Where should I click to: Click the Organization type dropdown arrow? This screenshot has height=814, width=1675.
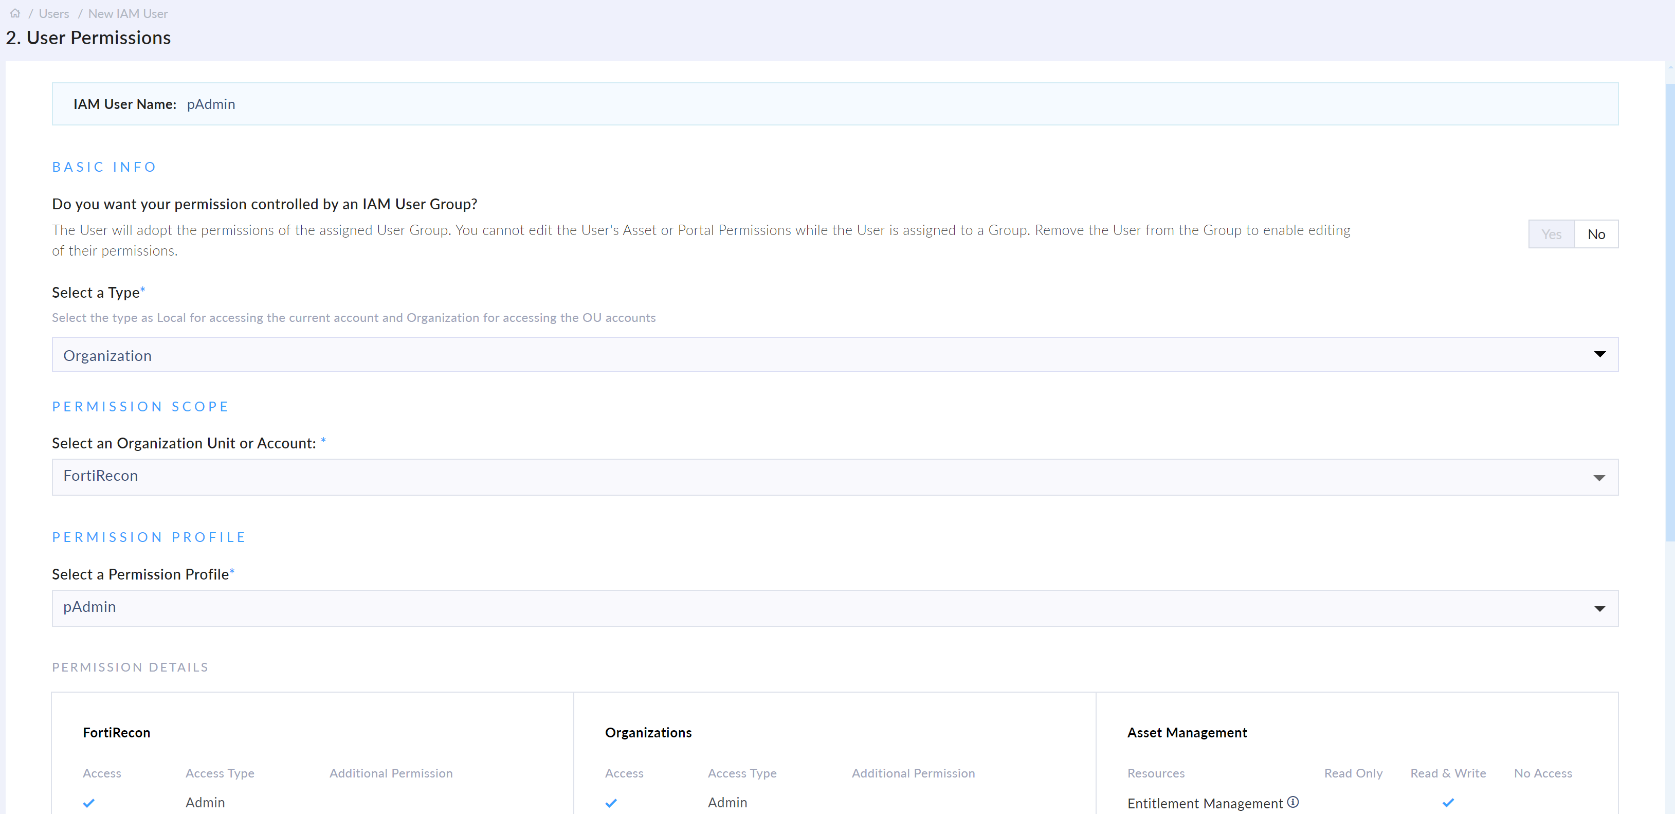(1599, 354)
